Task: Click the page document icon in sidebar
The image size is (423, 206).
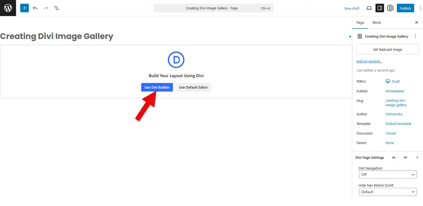Action: tap(360, 36)
